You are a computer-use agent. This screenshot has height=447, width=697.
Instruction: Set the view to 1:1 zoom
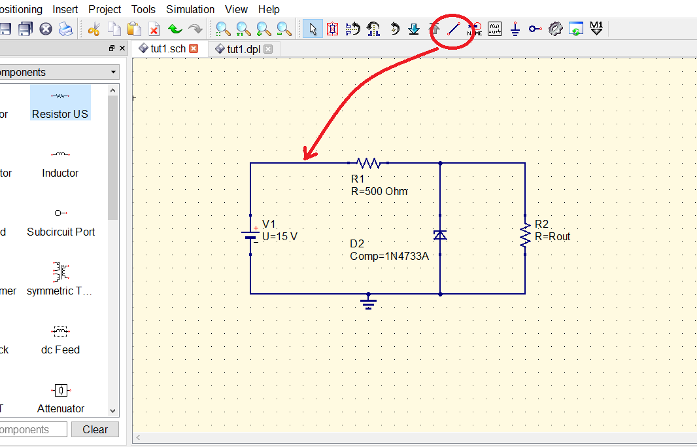coord(243,29)
